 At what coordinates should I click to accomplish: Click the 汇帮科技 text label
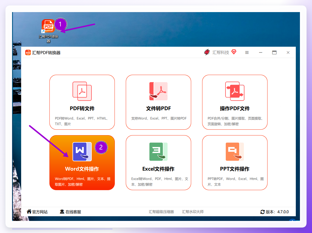point(221,52)
